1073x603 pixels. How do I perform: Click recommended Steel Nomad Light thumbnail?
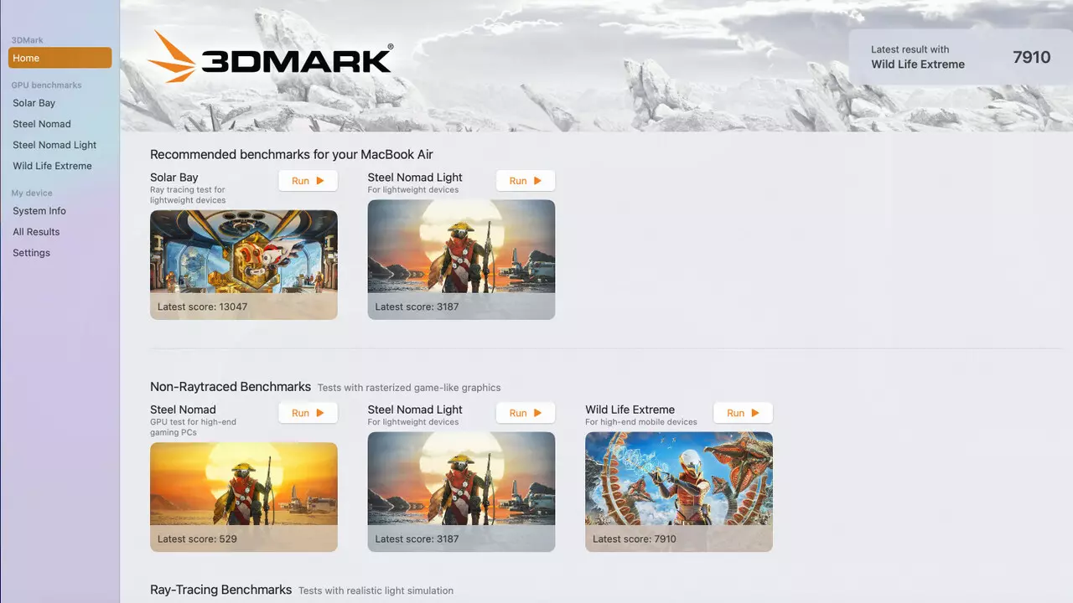coord(461,260)
